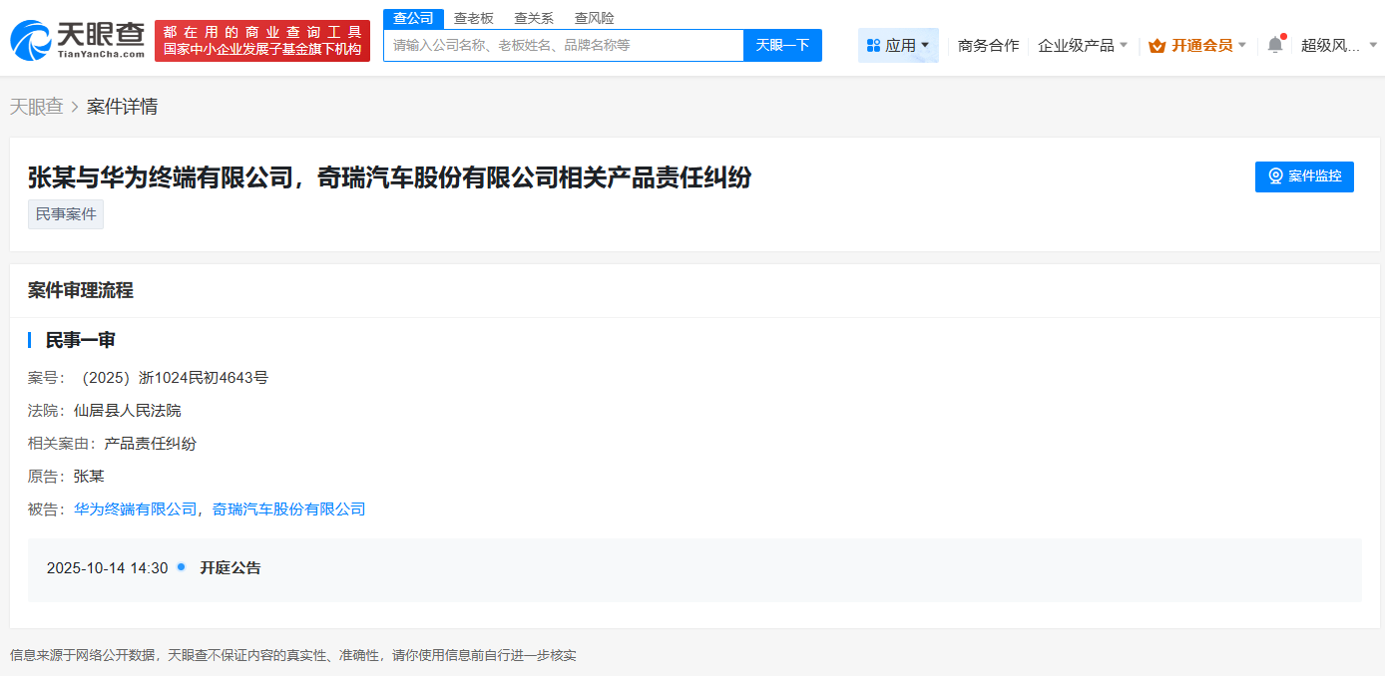
Task: Click the monitor icon in 案件监控 button
Action: (1275, 176)
